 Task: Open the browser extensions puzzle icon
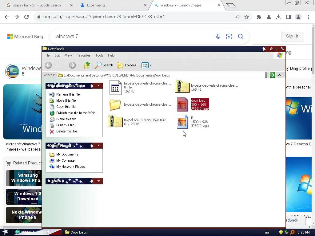[x=259, y=17]
